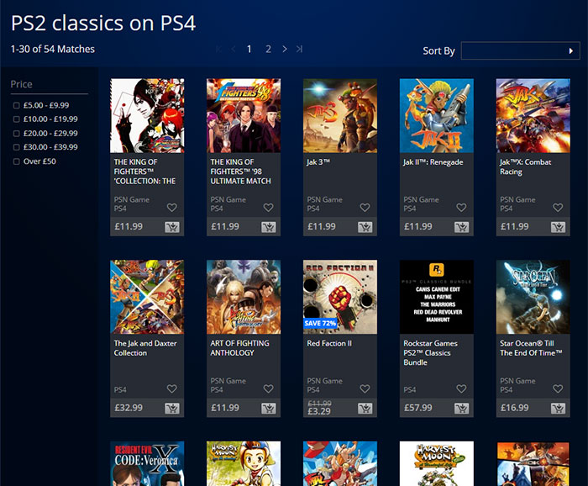Click '1-30 of 54 Matches' text

(53, 49)
